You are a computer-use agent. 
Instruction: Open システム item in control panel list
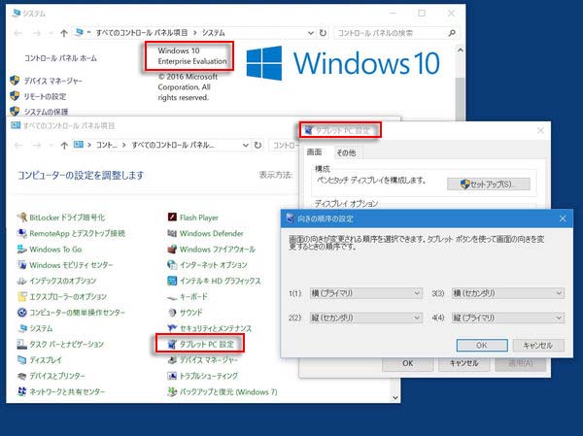[x=35, y=328]
